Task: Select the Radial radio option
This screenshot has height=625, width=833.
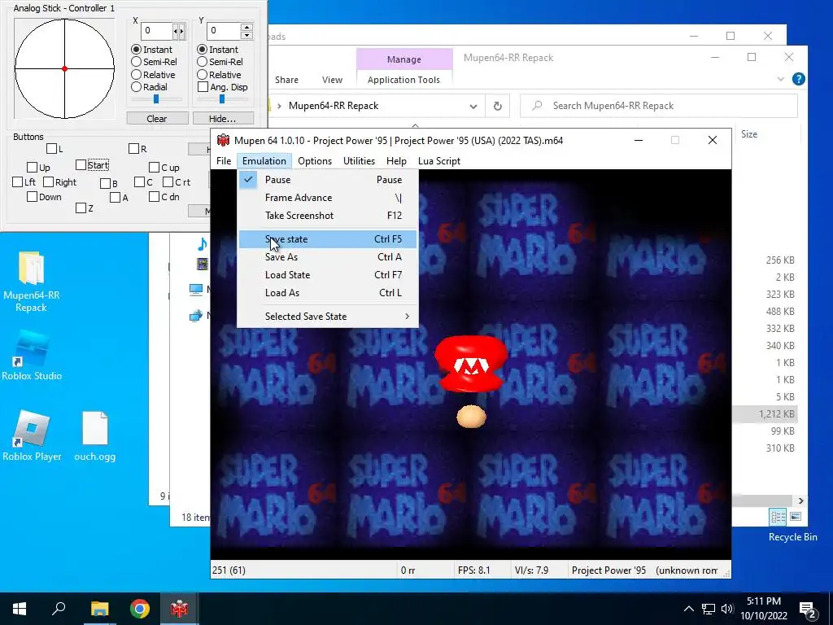Action: click(x=136, y=86)
